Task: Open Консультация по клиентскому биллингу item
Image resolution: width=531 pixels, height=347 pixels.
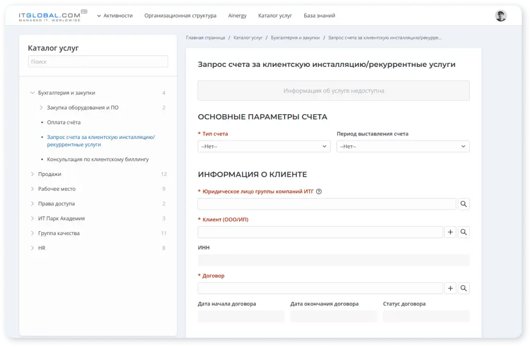Action: click(98, 159)
